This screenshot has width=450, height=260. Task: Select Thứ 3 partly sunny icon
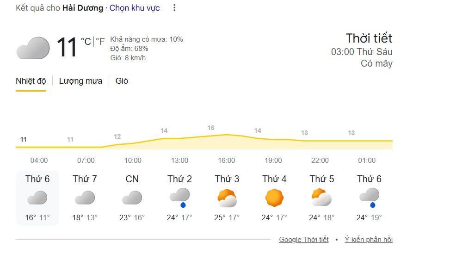click(x=227, y=198)
